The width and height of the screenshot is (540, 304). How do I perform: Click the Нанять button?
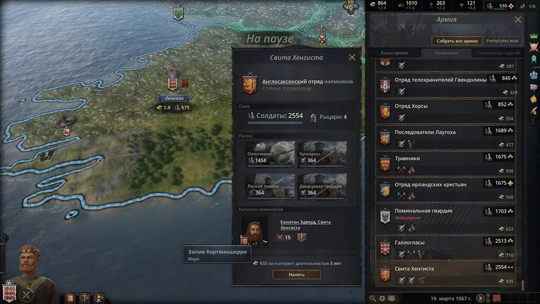(x=296, y=274)
